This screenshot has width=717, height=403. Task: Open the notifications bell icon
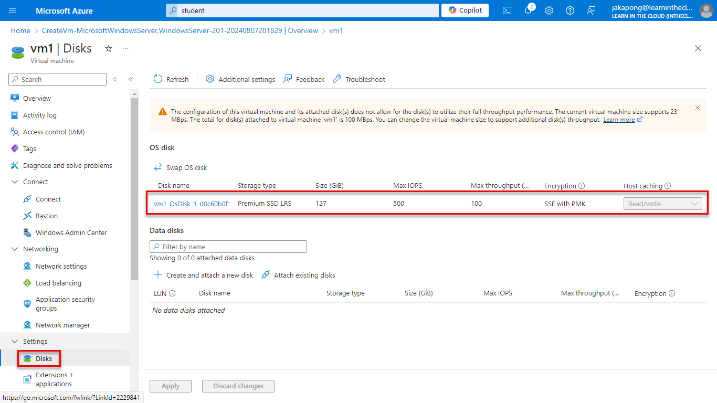pyautogui.click(x=528, y=10)
